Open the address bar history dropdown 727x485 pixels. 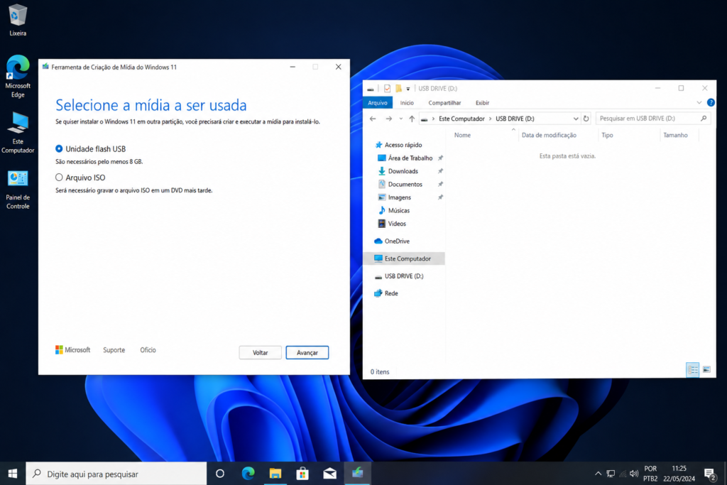(575, 119)
